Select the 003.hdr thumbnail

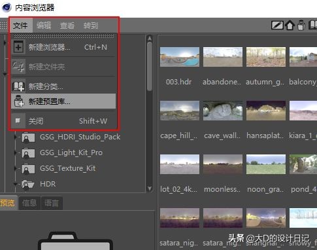point(180,57)
